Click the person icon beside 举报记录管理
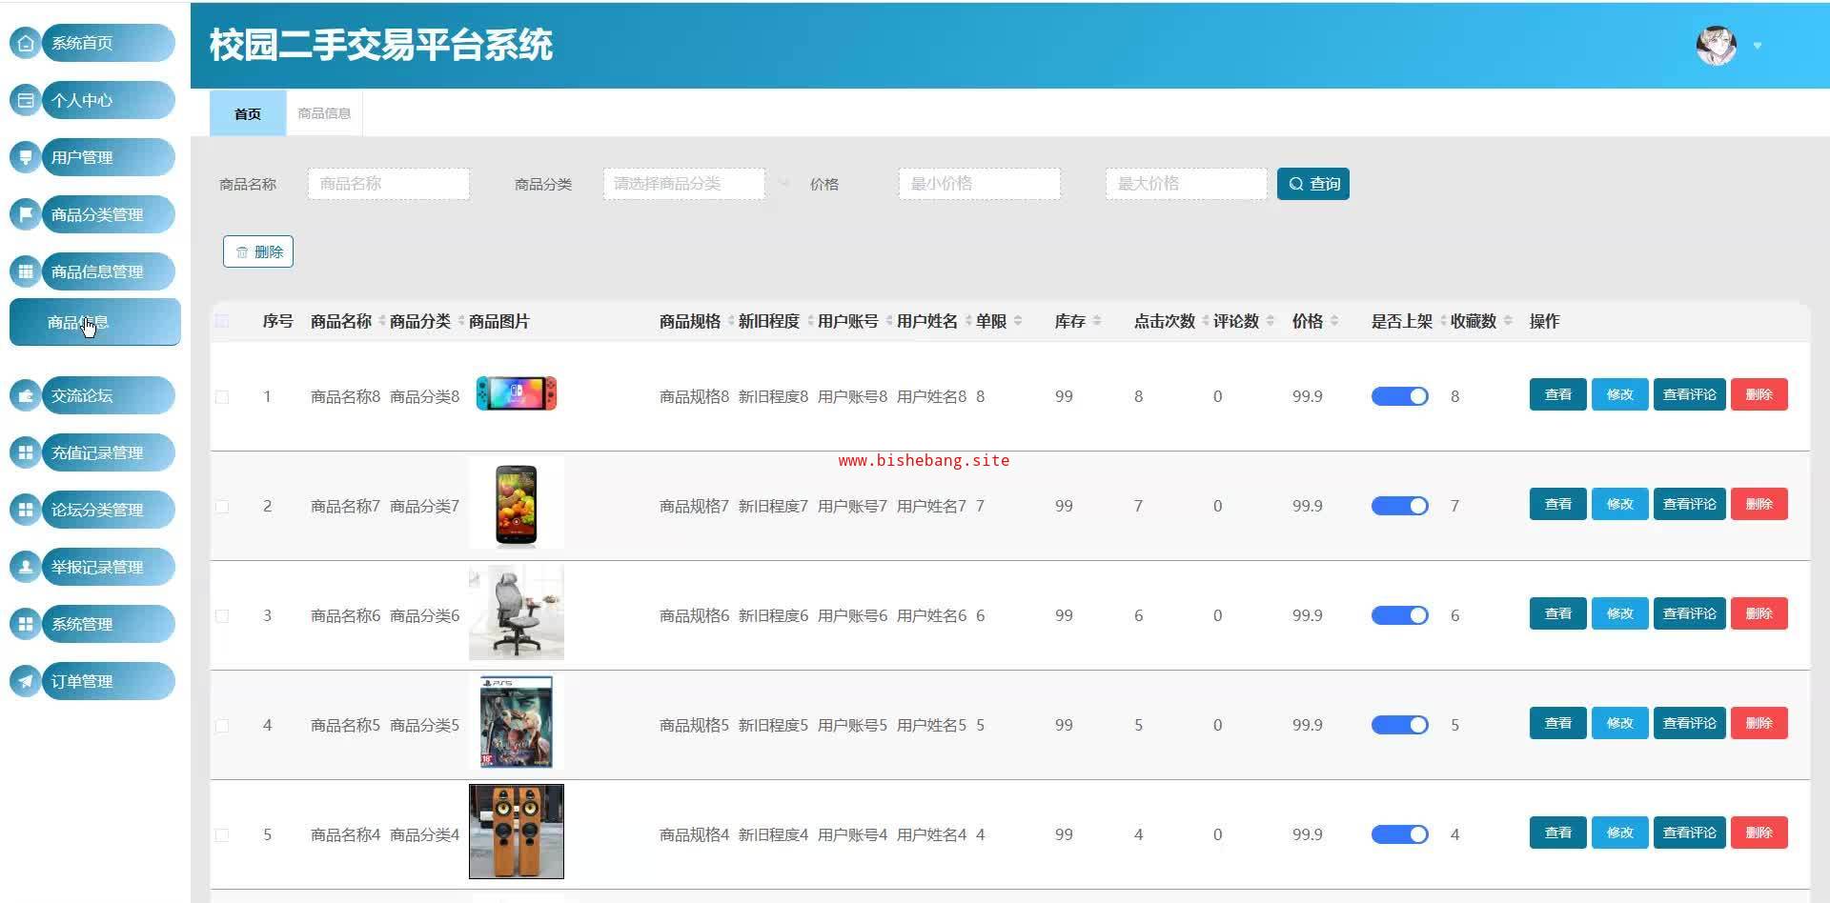 point(26,567)
